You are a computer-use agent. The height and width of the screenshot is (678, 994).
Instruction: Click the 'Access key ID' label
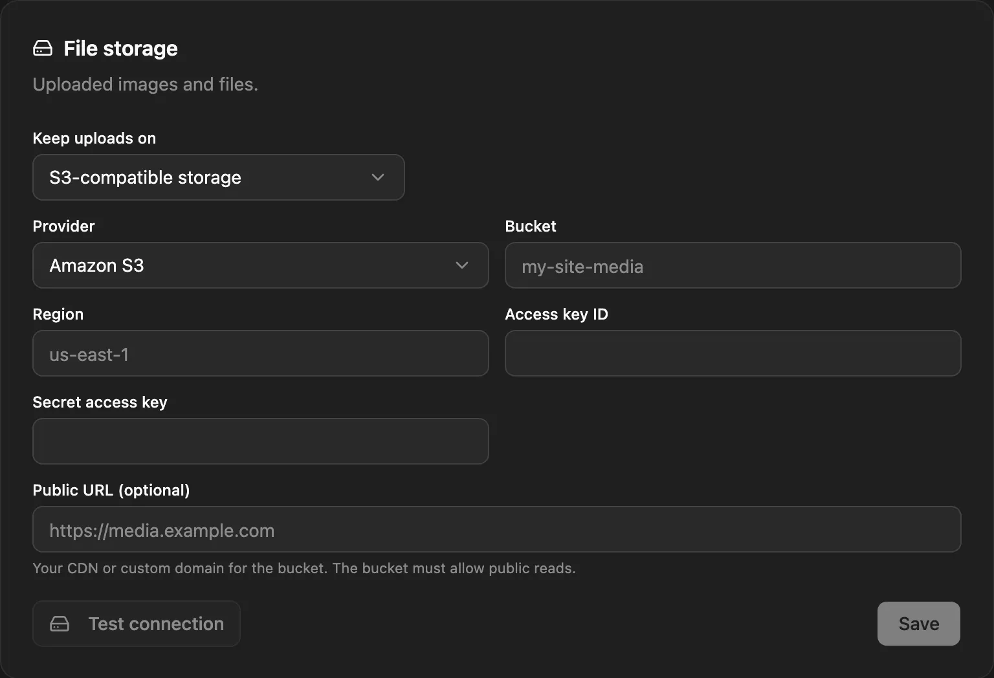(557, 314)
